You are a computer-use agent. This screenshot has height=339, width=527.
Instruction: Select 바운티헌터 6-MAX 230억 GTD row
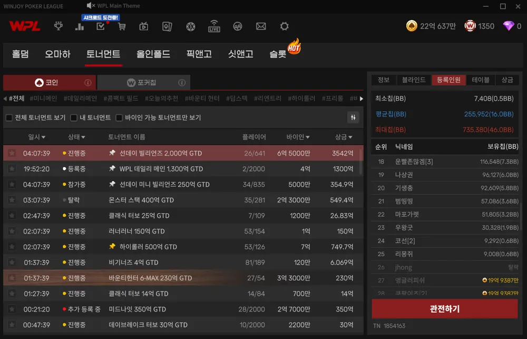tap(183, 278)
